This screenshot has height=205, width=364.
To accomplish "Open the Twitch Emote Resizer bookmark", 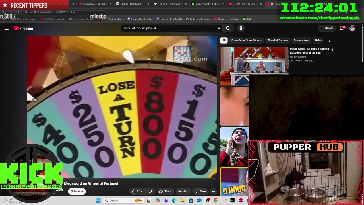I will coord(198,19).
